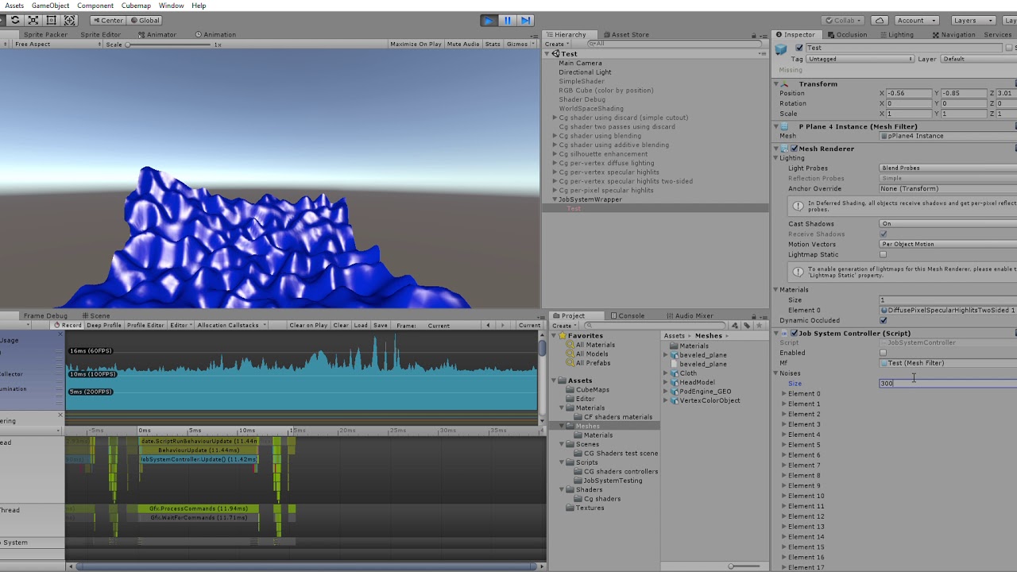Toggle the Enabled checkbox in Job System Controller
1017x572 pixels.
[884, 353]
